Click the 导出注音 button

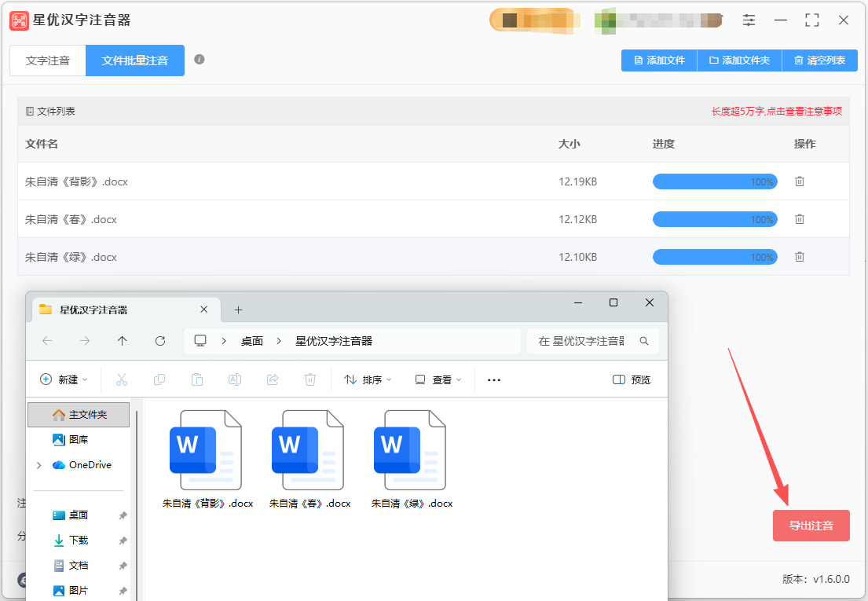(811, 526)
